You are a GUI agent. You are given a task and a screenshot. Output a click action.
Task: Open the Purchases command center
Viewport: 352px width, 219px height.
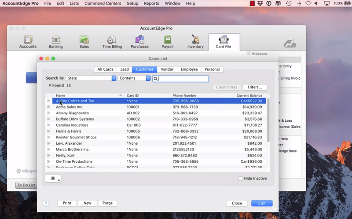[x=139, y=42]
